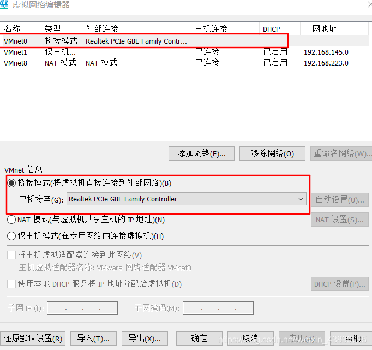Select the host-only mode radio button
Screen dimensions: 372x350
pos(11,236)
